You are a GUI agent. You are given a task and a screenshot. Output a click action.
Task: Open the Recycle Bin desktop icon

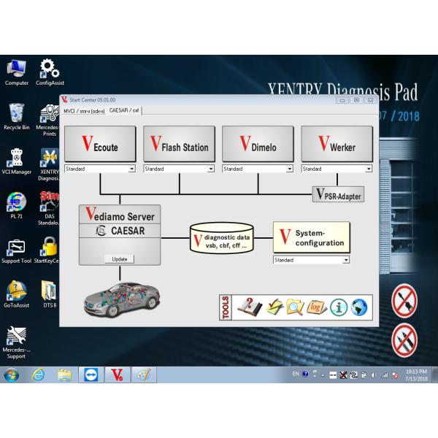point(16,115)
